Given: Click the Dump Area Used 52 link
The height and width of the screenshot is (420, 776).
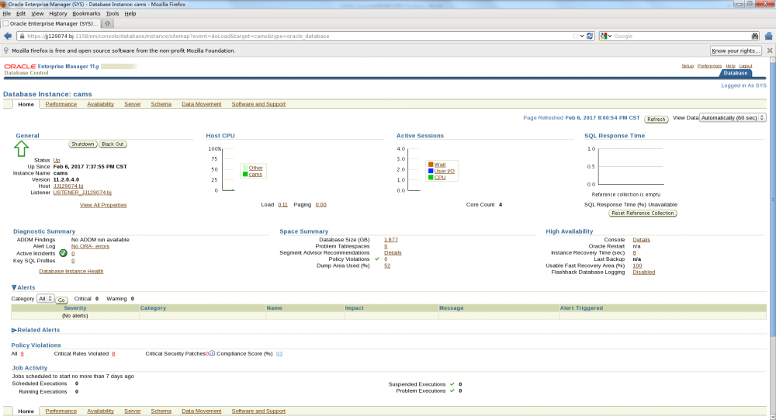Looking at the screenshot, I should click(x=387, y=266).
